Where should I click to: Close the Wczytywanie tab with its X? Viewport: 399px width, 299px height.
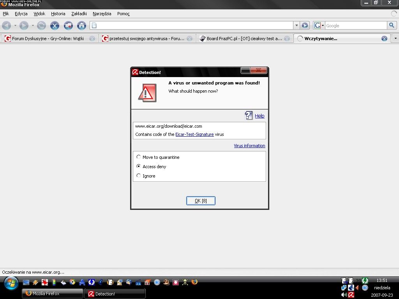384,39
